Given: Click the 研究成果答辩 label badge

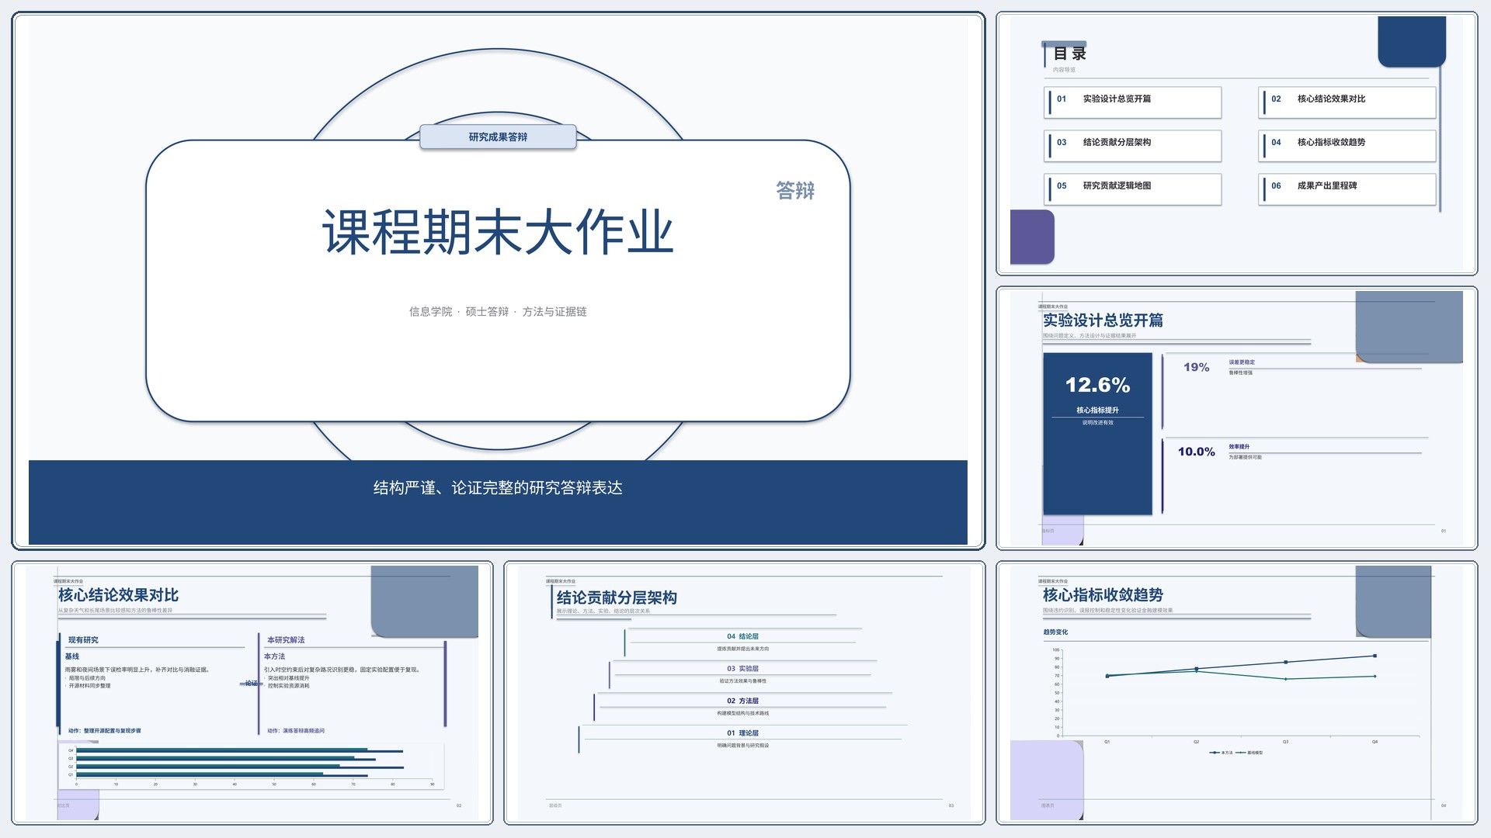Looking at the screenshot, I should point(498,137).
